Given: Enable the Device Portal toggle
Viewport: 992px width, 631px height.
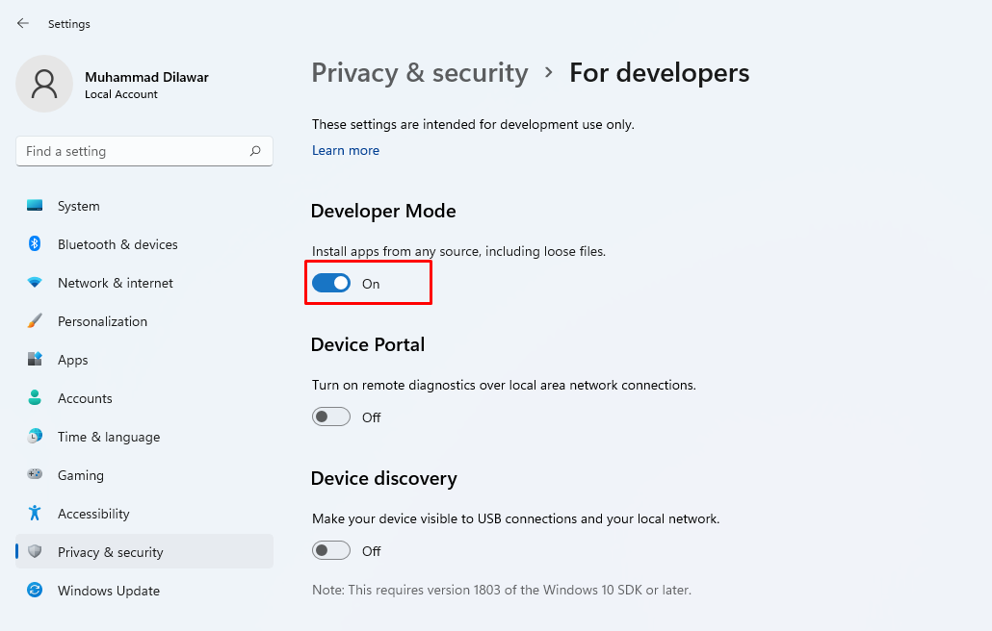Looking at the screenshot, I should (331, 416).
